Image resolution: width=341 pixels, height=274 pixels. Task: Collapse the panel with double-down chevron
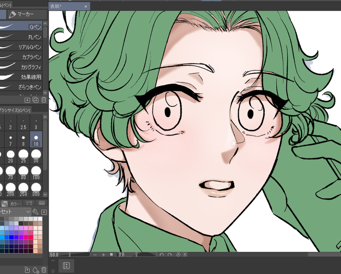tap(53, 270)
